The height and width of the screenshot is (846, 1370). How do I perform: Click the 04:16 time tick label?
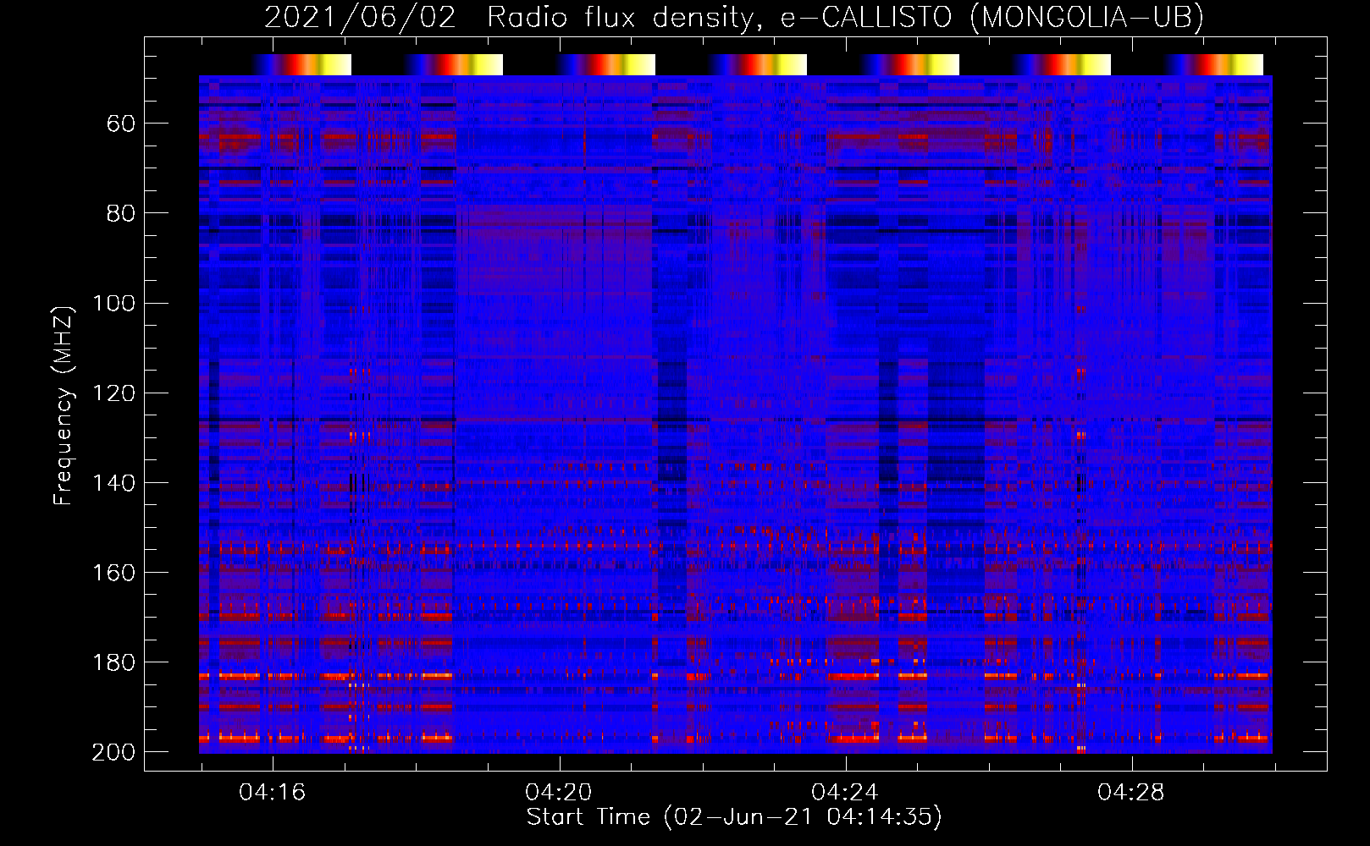click(x=273, y=793)
